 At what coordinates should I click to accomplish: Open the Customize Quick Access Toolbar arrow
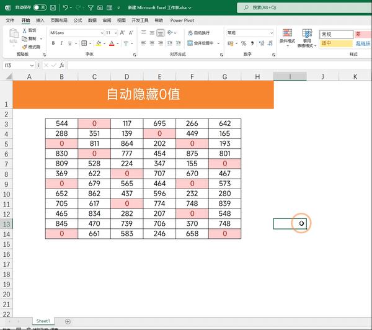coord(118,8)
